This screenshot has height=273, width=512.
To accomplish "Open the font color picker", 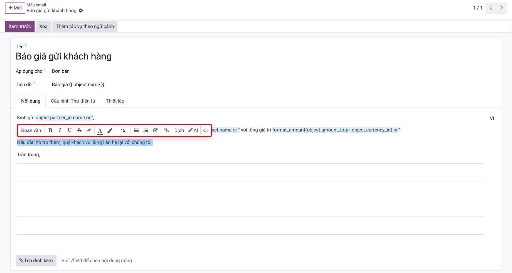I will click(100, 130).
